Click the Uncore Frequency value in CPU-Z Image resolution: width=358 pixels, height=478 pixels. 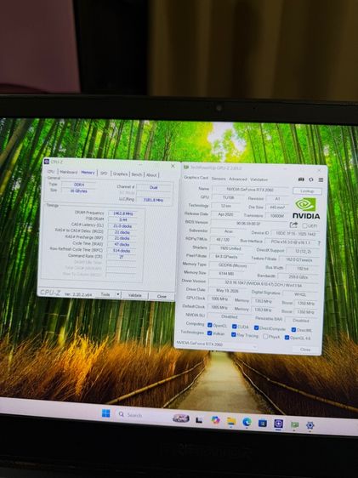[154, 200]
